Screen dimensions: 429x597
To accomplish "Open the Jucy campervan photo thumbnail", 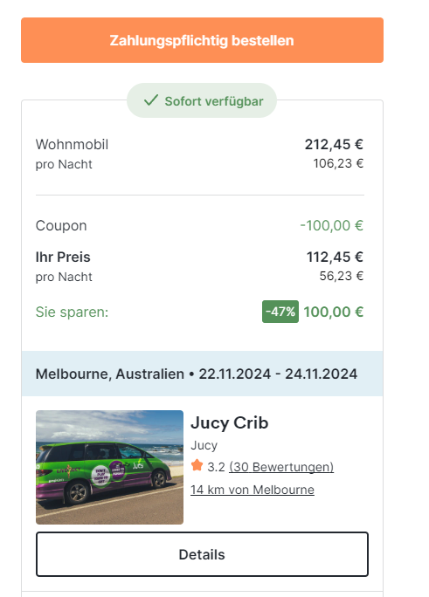I will [x=110, y=467].
